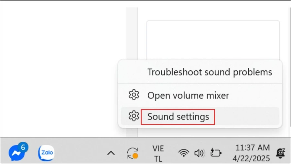Select Sound settings in the context menu

point(178,117)
